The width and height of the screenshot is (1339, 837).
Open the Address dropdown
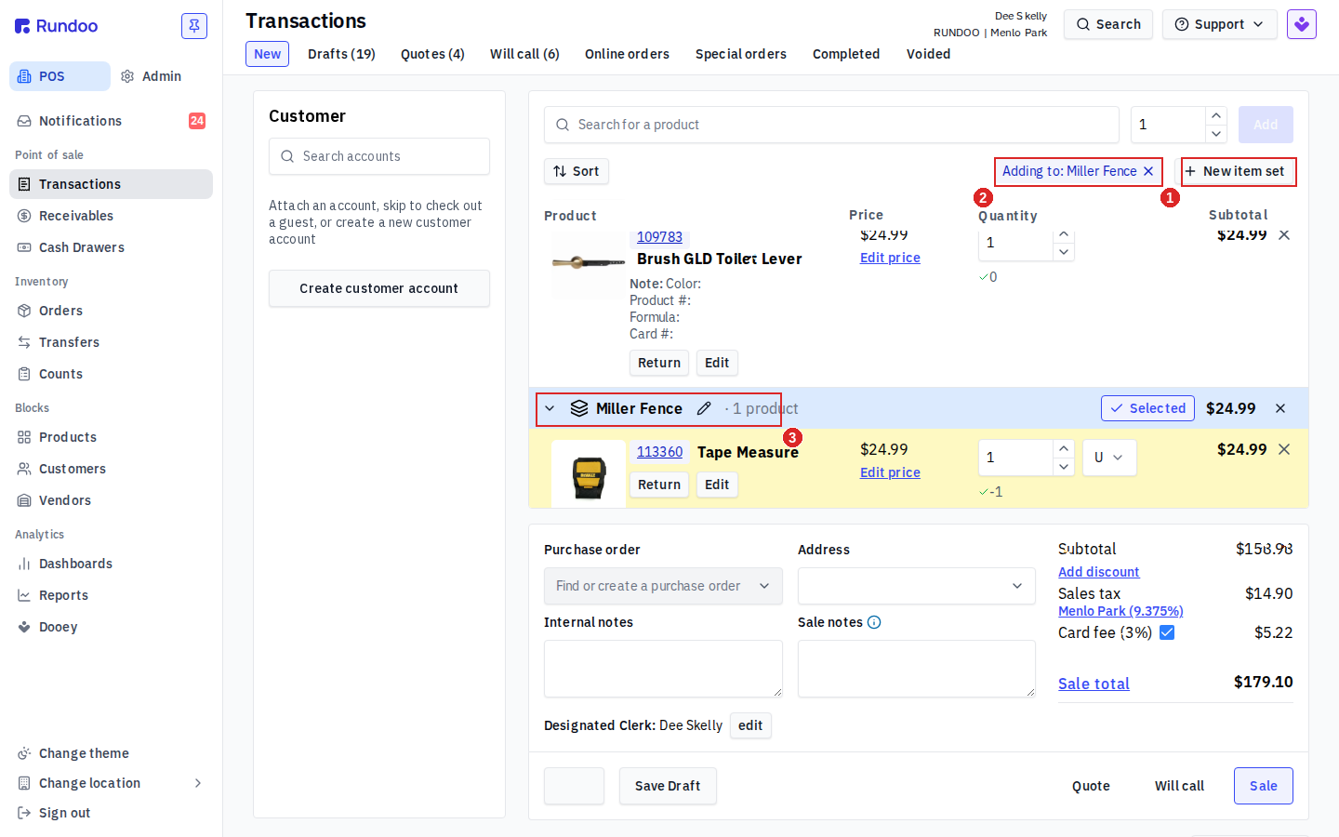(x=917, y=586)
